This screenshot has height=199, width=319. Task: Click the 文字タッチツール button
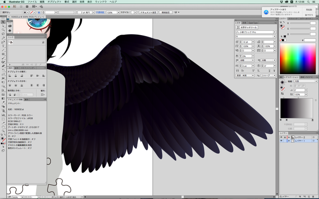pyautogui.click(x=247, y=27)
